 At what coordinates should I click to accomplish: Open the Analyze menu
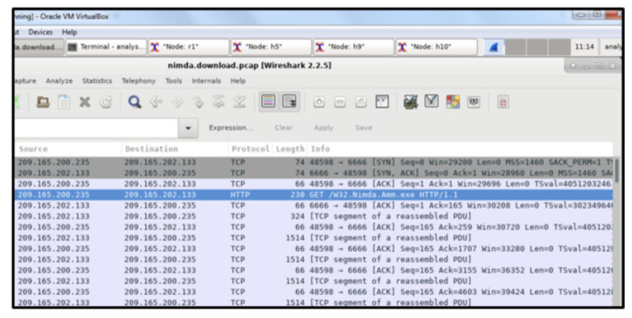(x=59, y=81)
